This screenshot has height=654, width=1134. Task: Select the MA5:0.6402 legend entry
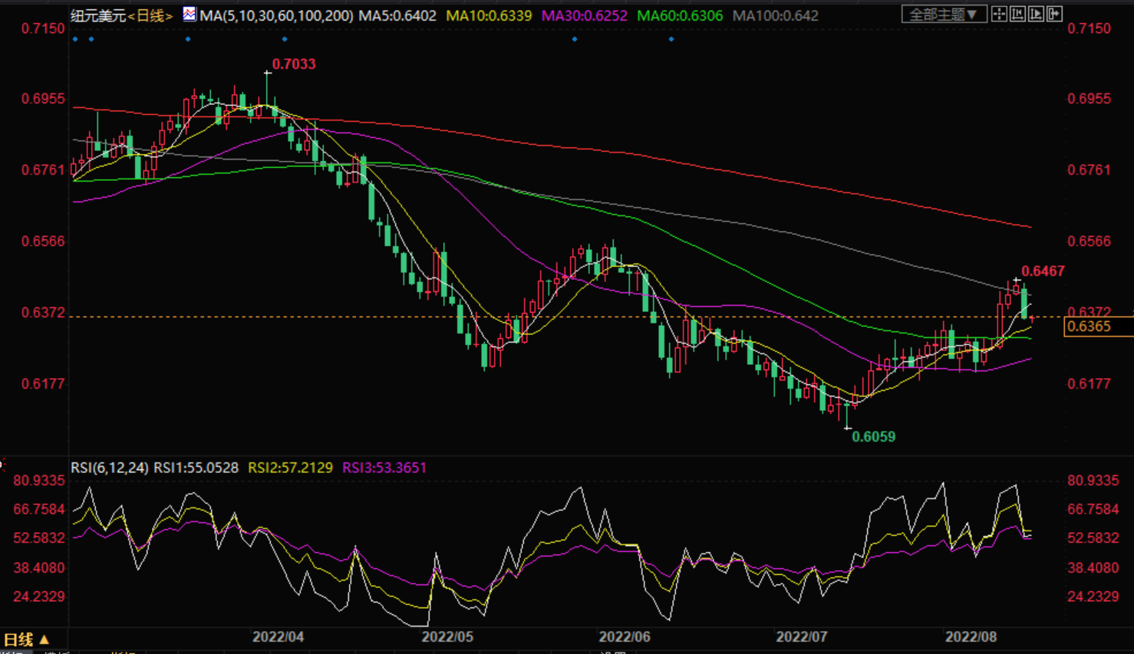[397, 15]
